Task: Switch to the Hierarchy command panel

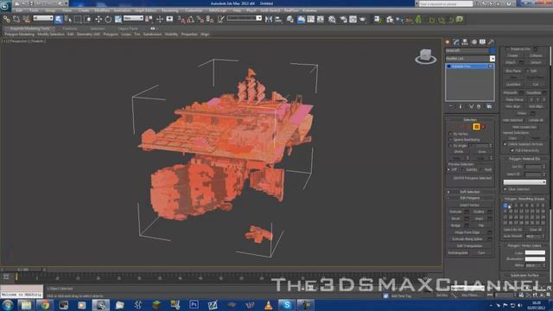Action: pos(465,42)
